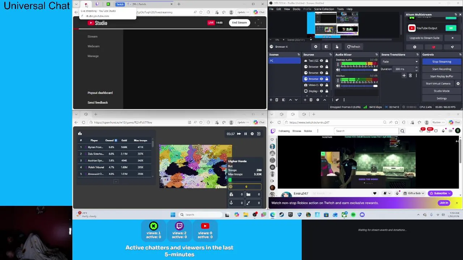Open transition options three-dot menu
This screenshot has height=260, width=463.
click(416, 75)
